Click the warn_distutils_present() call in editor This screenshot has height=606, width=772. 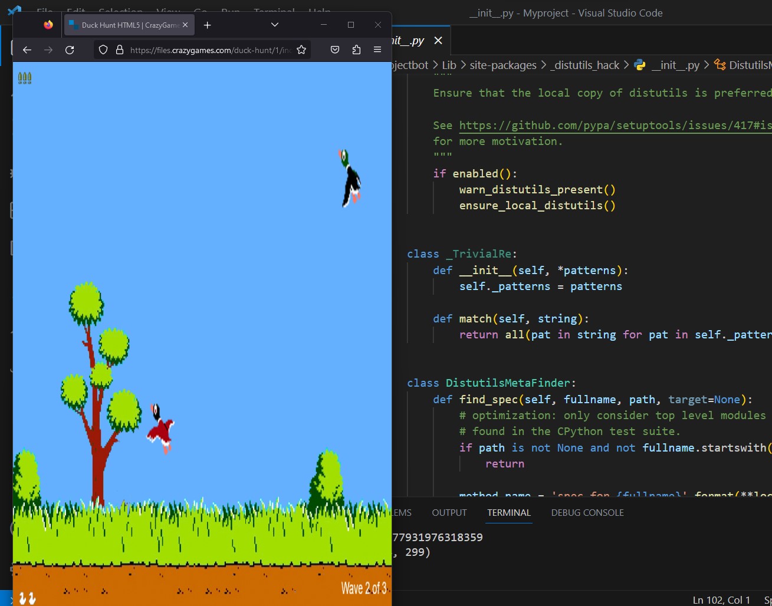click(537, 190)
